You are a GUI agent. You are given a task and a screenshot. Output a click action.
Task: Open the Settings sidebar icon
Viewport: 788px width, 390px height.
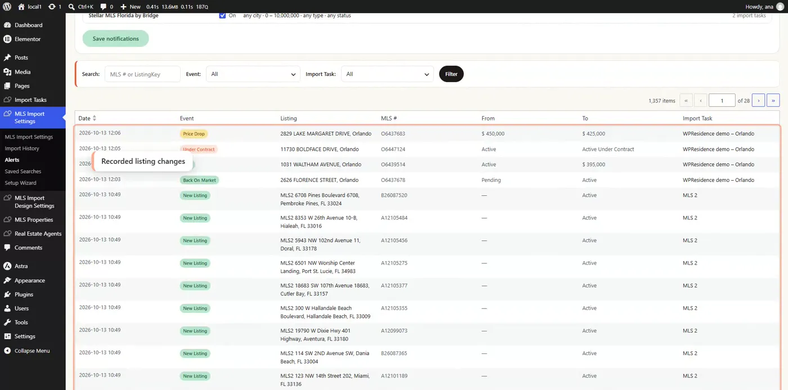point(7,337)
